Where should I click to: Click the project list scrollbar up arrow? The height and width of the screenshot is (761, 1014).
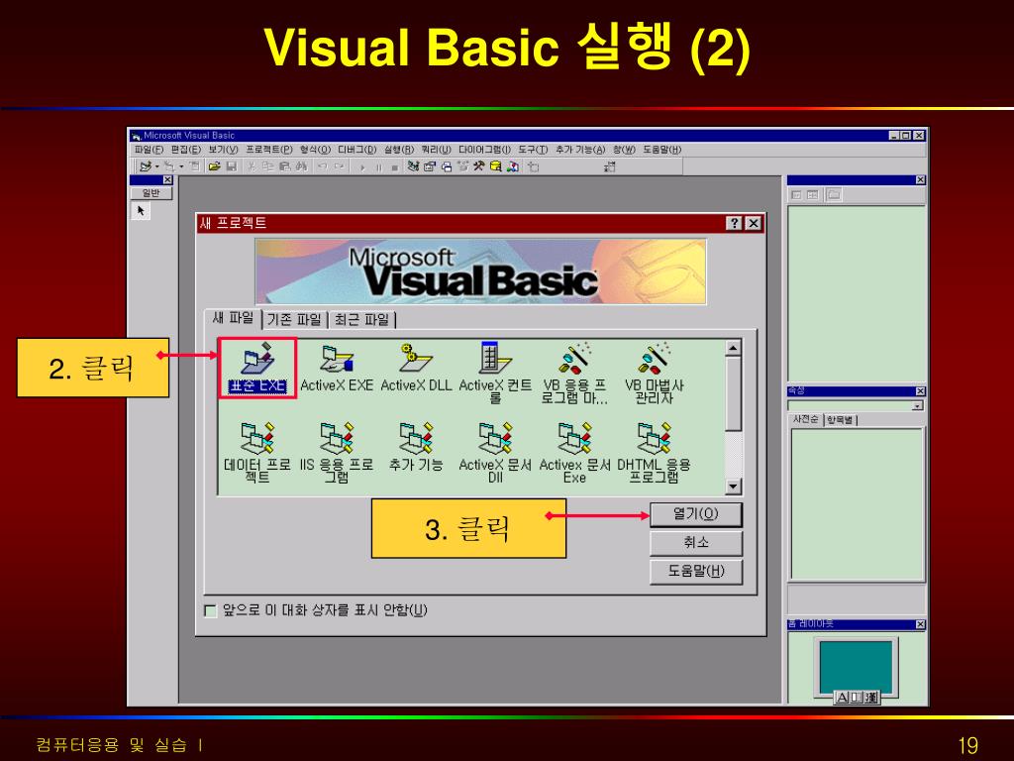(x=733, y=348)
